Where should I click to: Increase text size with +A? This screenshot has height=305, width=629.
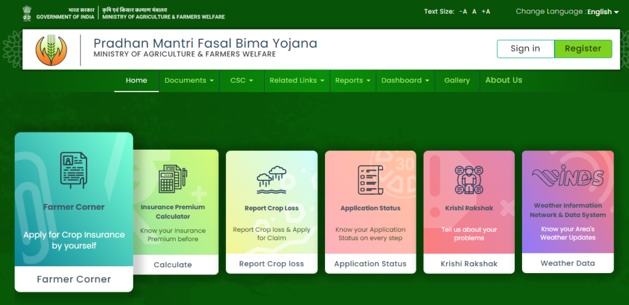(x=486, y=12)
